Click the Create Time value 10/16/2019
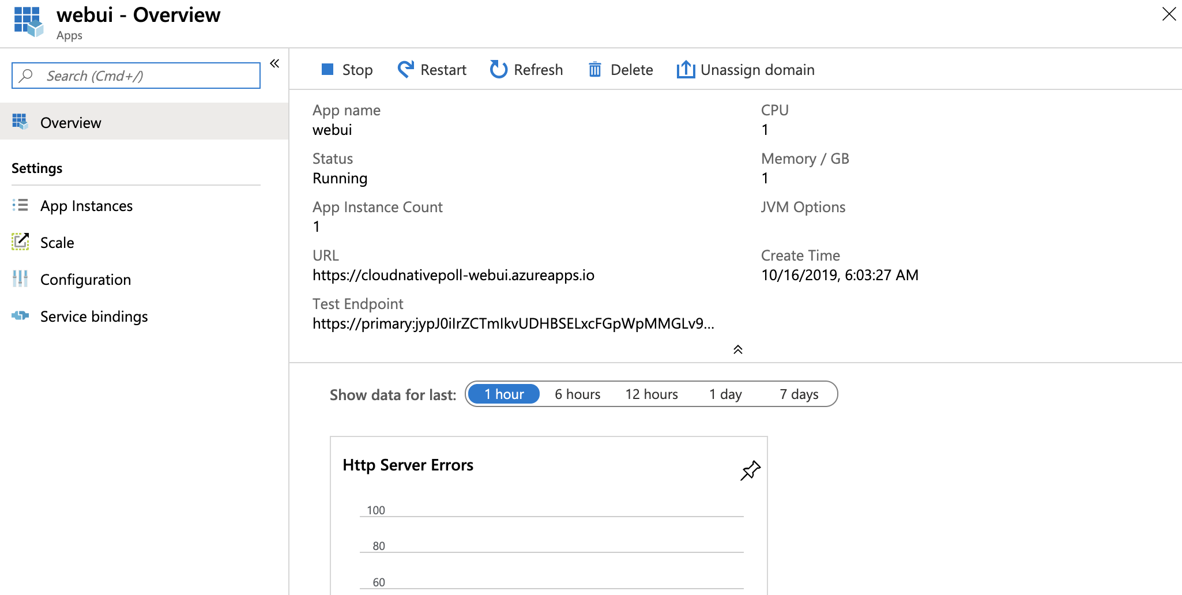The width and height of the screenshot is (1182, 595). tap(840, 275)
